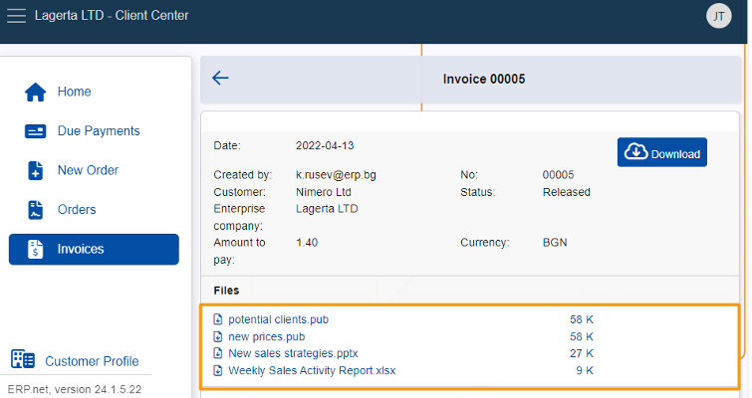Go back using the left arrow

pyautogui.click(x=220, y=78)
